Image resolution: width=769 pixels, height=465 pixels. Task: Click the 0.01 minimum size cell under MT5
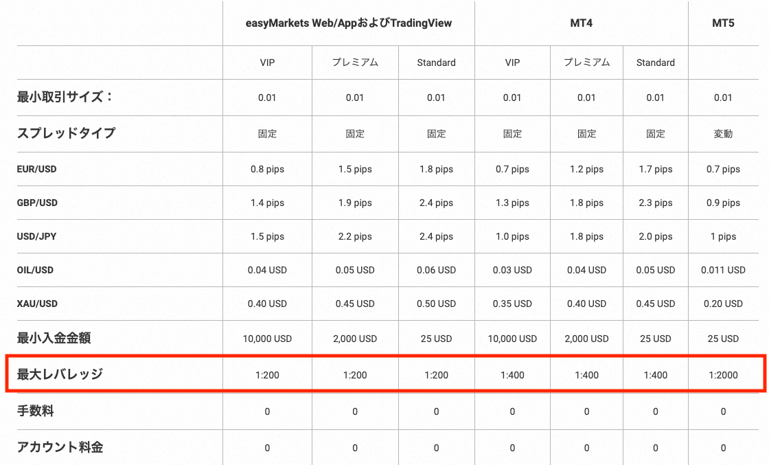(x=723, y=98)
